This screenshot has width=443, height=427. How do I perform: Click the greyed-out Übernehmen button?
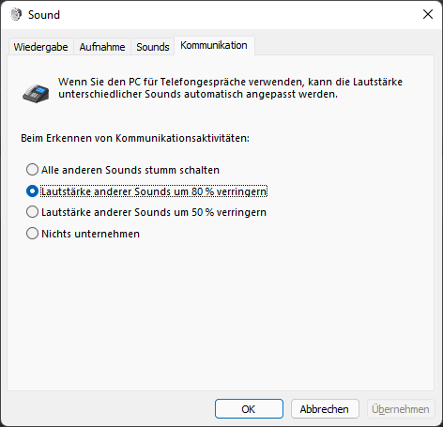(x=401, y=409)
